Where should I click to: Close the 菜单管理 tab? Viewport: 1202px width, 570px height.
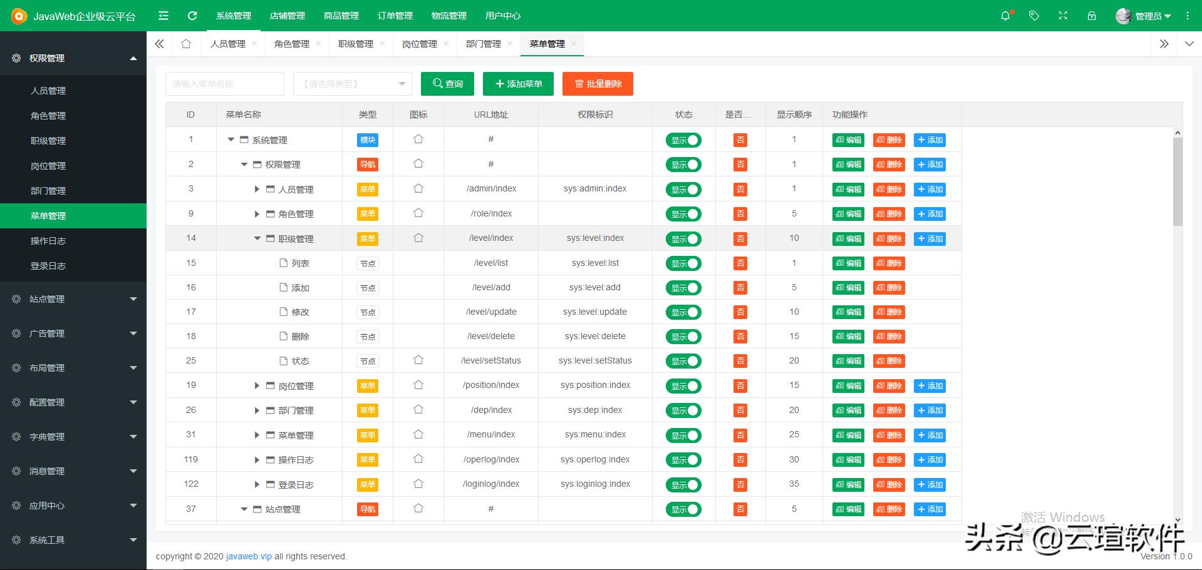(574, 43)
